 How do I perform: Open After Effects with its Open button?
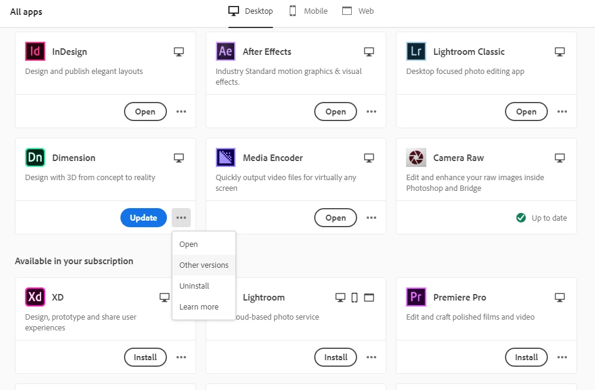336,112
